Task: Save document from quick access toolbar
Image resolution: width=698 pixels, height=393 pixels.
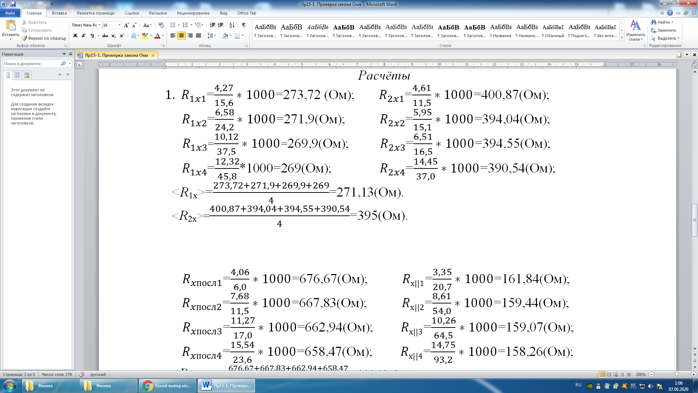Action: [13, 4]
